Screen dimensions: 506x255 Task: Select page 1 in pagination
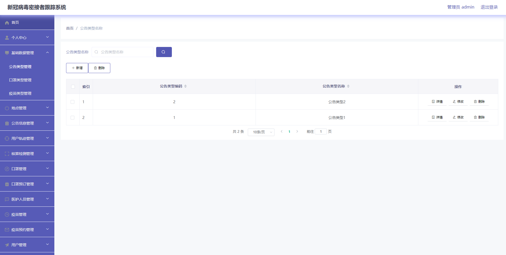[x=289, y=132]
